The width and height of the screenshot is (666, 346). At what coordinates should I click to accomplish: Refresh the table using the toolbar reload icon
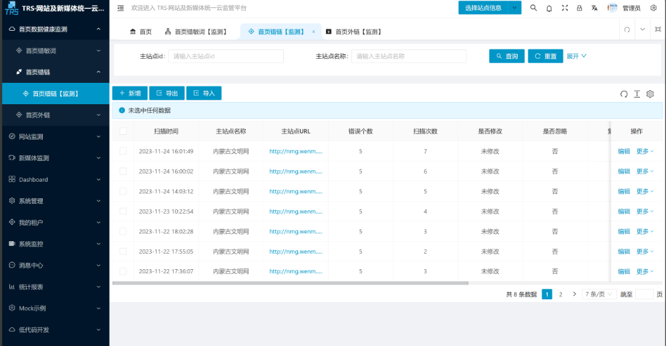tap(624, 94)
